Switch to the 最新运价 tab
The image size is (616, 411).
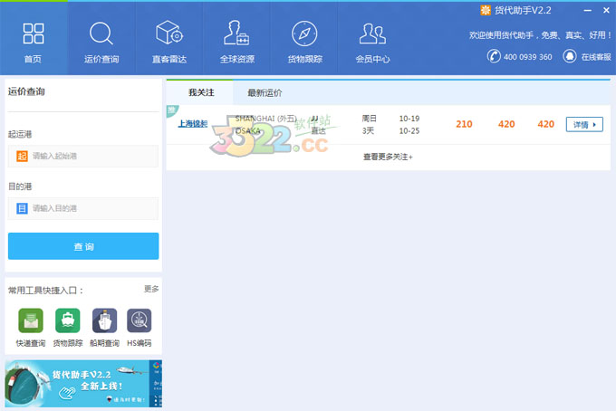pyautogui.click(x=265, y=93)
